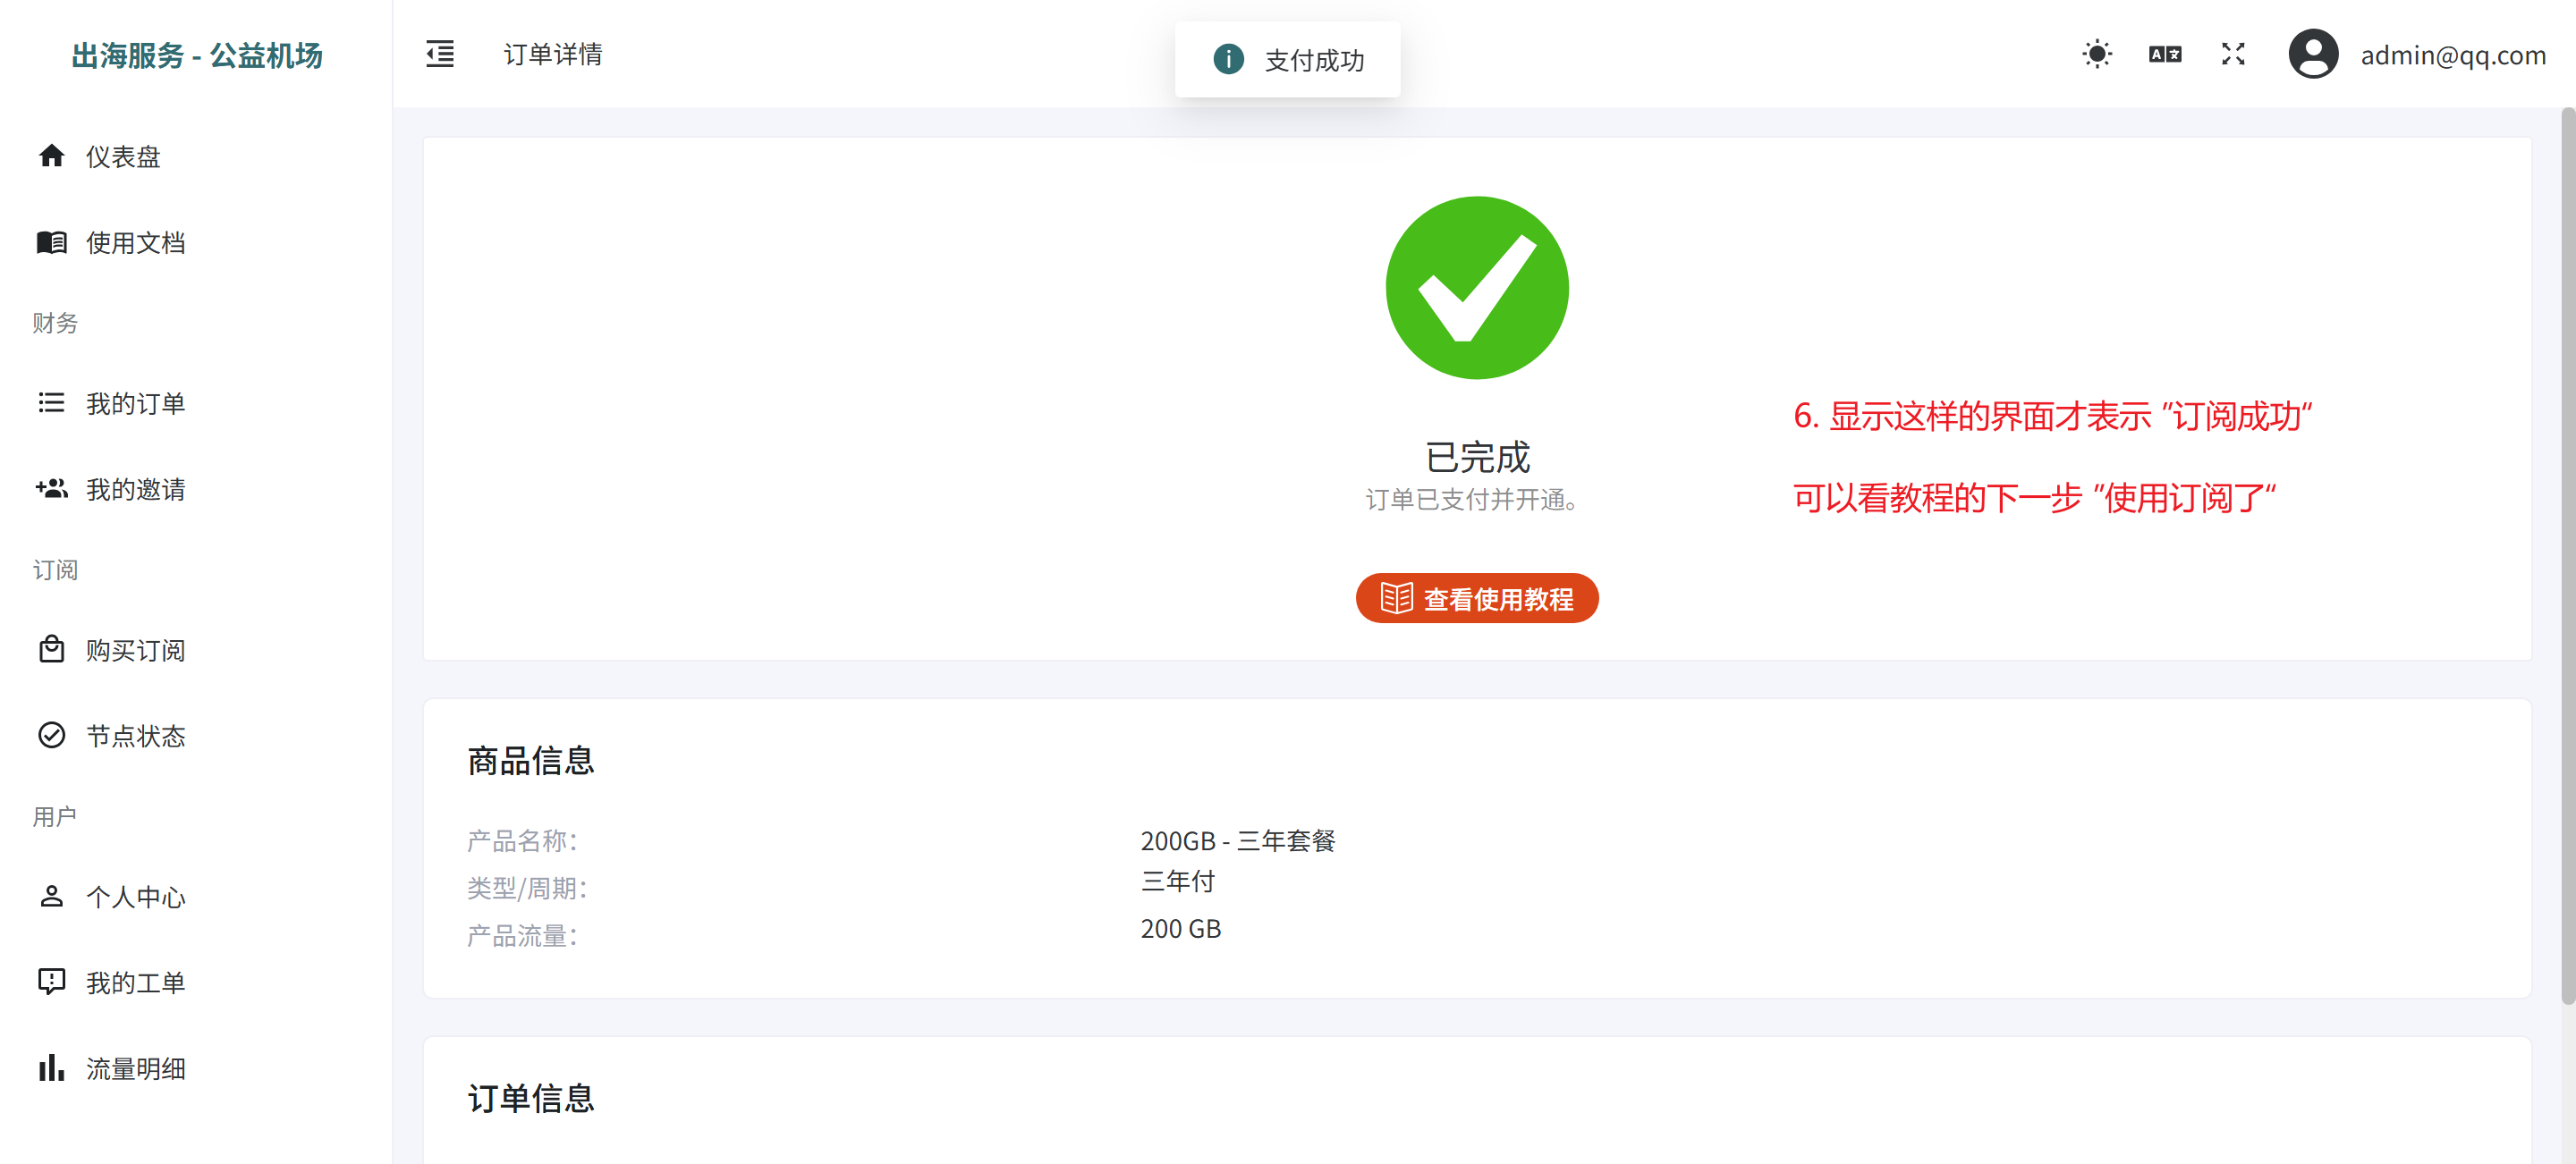2576x1164 pixels.
Task: Click the chat icon beside 我的工单
Action: coord(52,983)
